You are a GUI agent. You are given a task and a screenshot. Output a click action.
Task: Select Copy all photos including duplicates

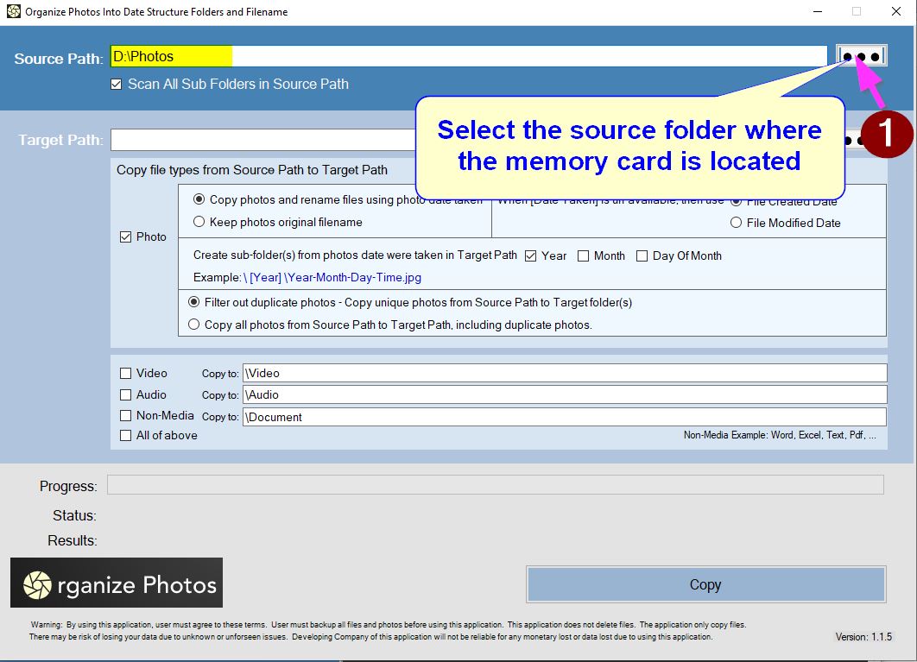tap(194, 325)
